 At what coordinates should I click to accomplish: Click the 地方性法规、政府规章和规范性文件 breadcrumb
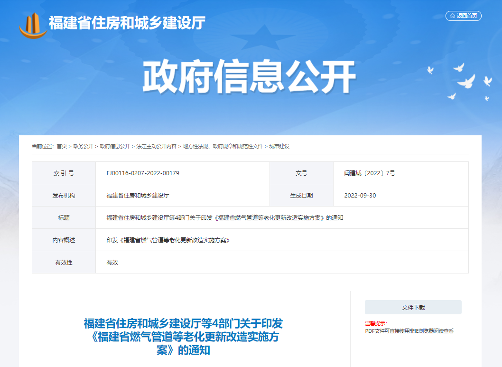pyautogui.click(x=223, y=146)
